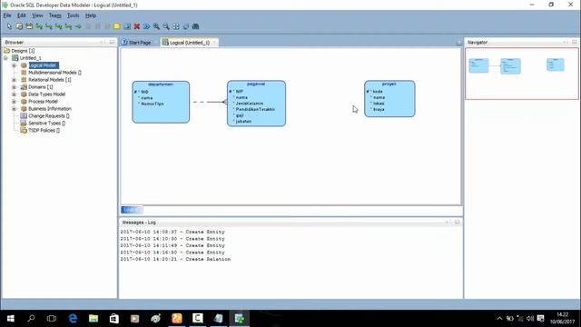Select Multidimensional Models in the tree

point(54,73)
